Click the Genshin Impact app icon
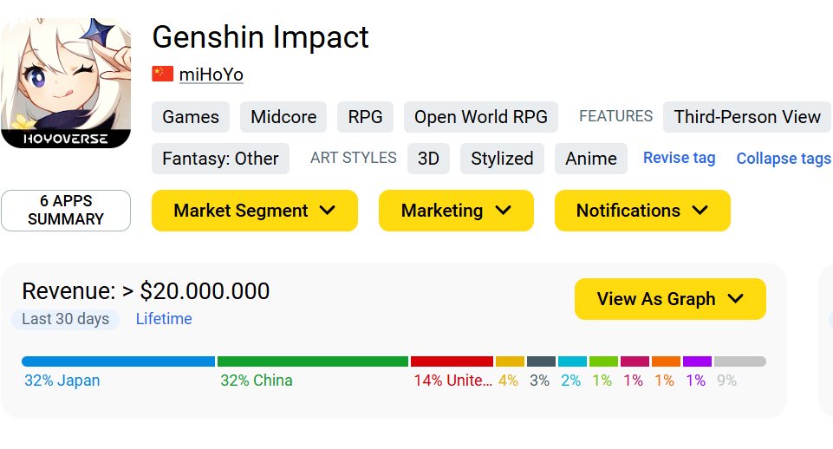This screenshot has height=449, width=833. pyautogui.click(x=66, y=83)
